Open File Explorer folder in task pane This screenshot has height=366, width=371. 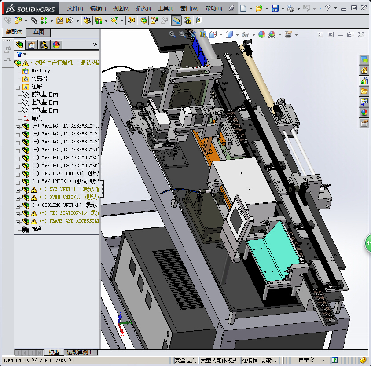click(x=364, y=91)
